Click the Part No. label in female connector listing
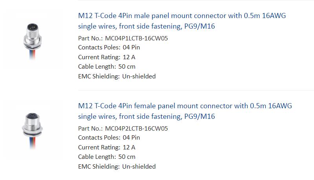Viewport: 314px width, 180px height. (x=90, y=128)
